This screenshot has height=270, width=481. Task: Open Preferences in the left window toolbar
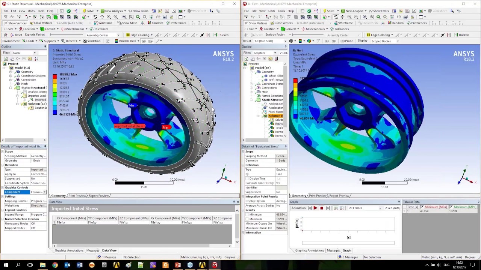point(176,23)
